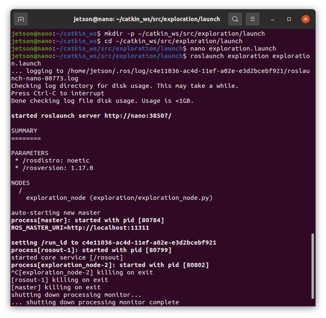The image size is (326, 318).
Task: Click '^C[exploration_node-2] killing on exit' line
Action: (x=82, y=272)
